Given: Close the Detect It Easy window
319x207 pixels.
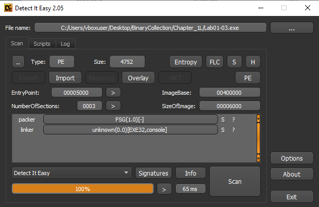Looking at the screenshot, I should coord(308,8).
